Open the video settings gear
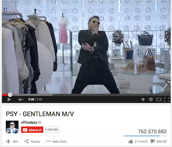This screenshot has height=147, width=172. click(x=151, y=100)
